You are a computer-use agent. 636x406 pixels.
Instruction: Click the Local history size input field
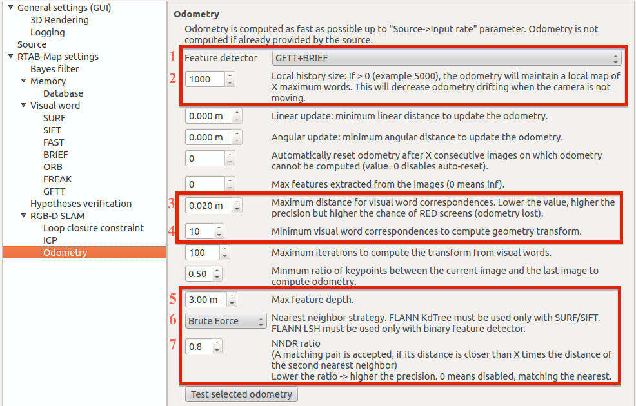[205, 79]
